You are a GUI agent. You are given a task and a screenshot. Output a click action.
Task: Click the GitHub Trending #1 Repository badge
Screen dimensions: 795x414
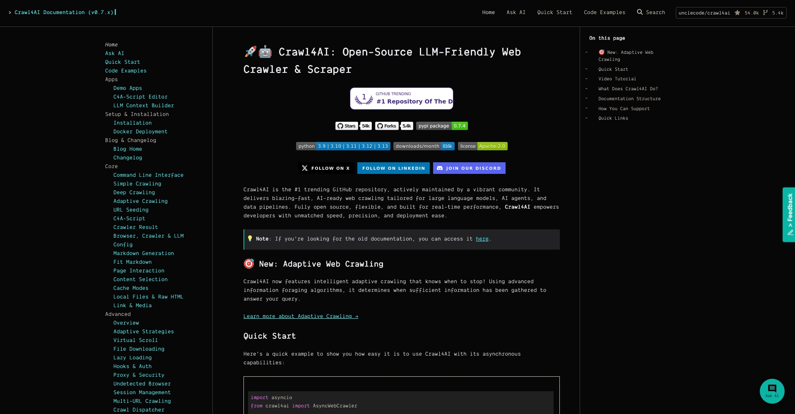click(402, 99)
